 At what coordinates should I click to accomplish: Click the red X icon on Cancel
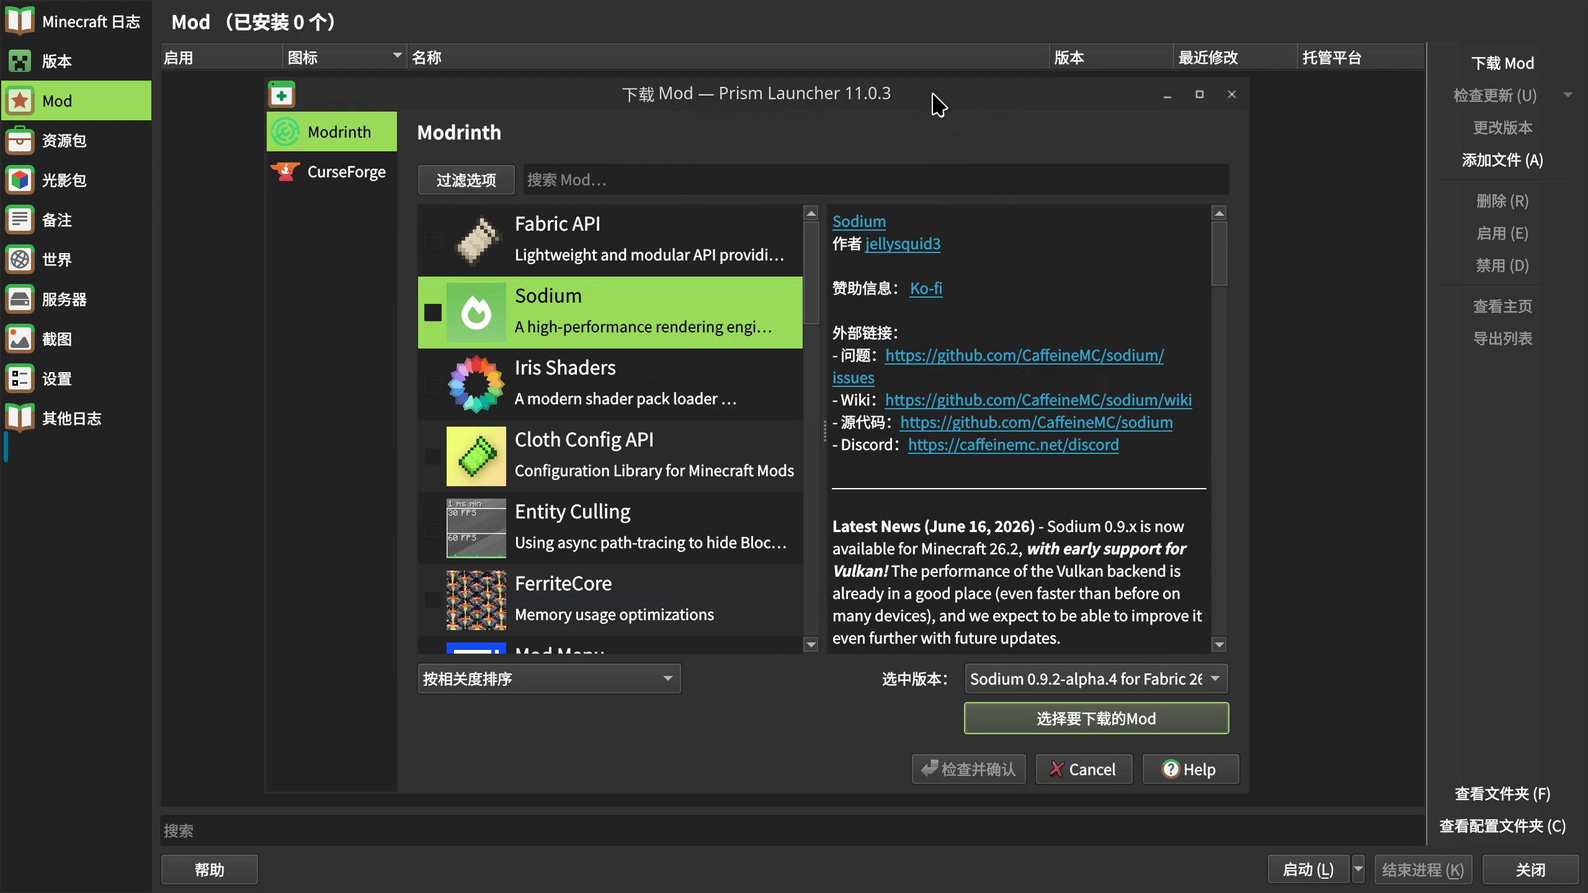coord(1057,769)
